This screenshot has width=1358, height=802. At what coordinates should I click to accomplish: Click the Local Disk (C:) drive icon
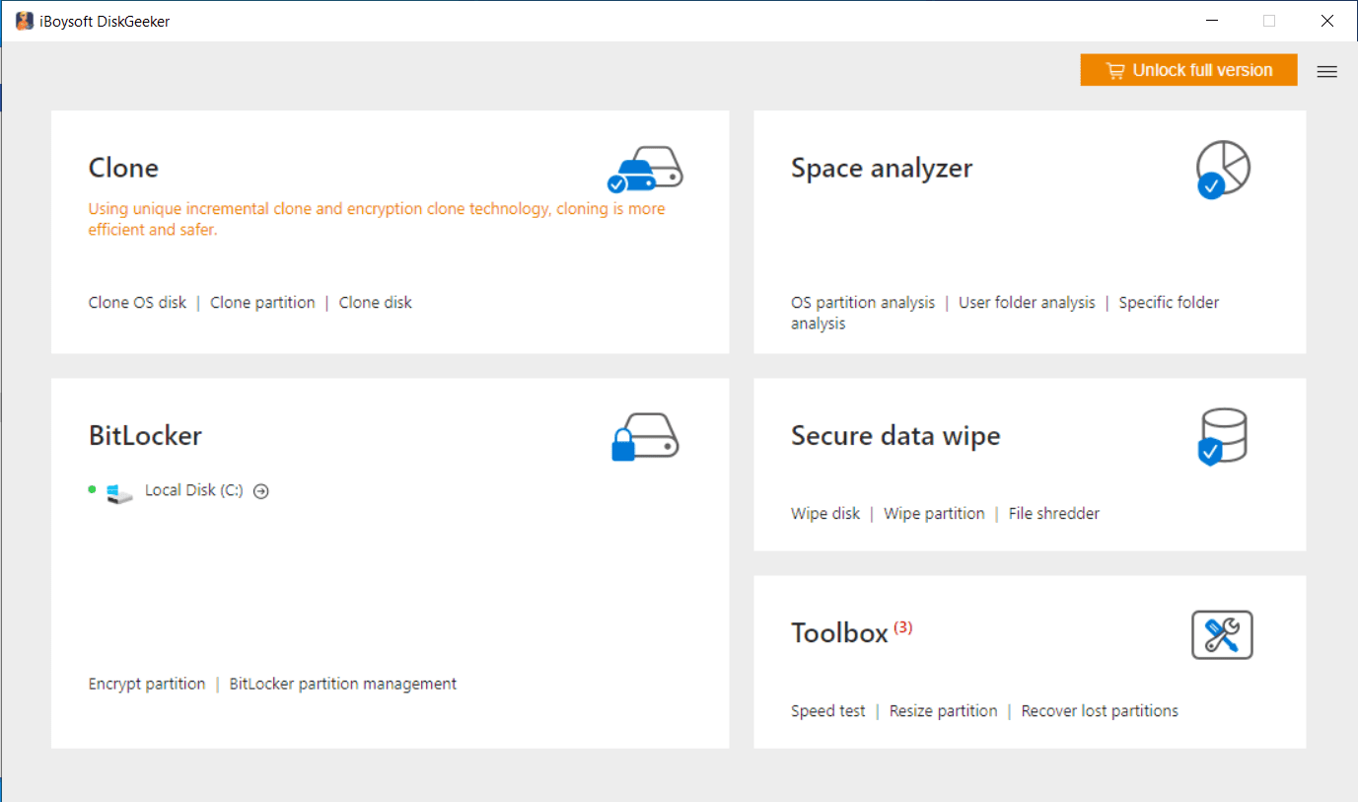point(119,491)
